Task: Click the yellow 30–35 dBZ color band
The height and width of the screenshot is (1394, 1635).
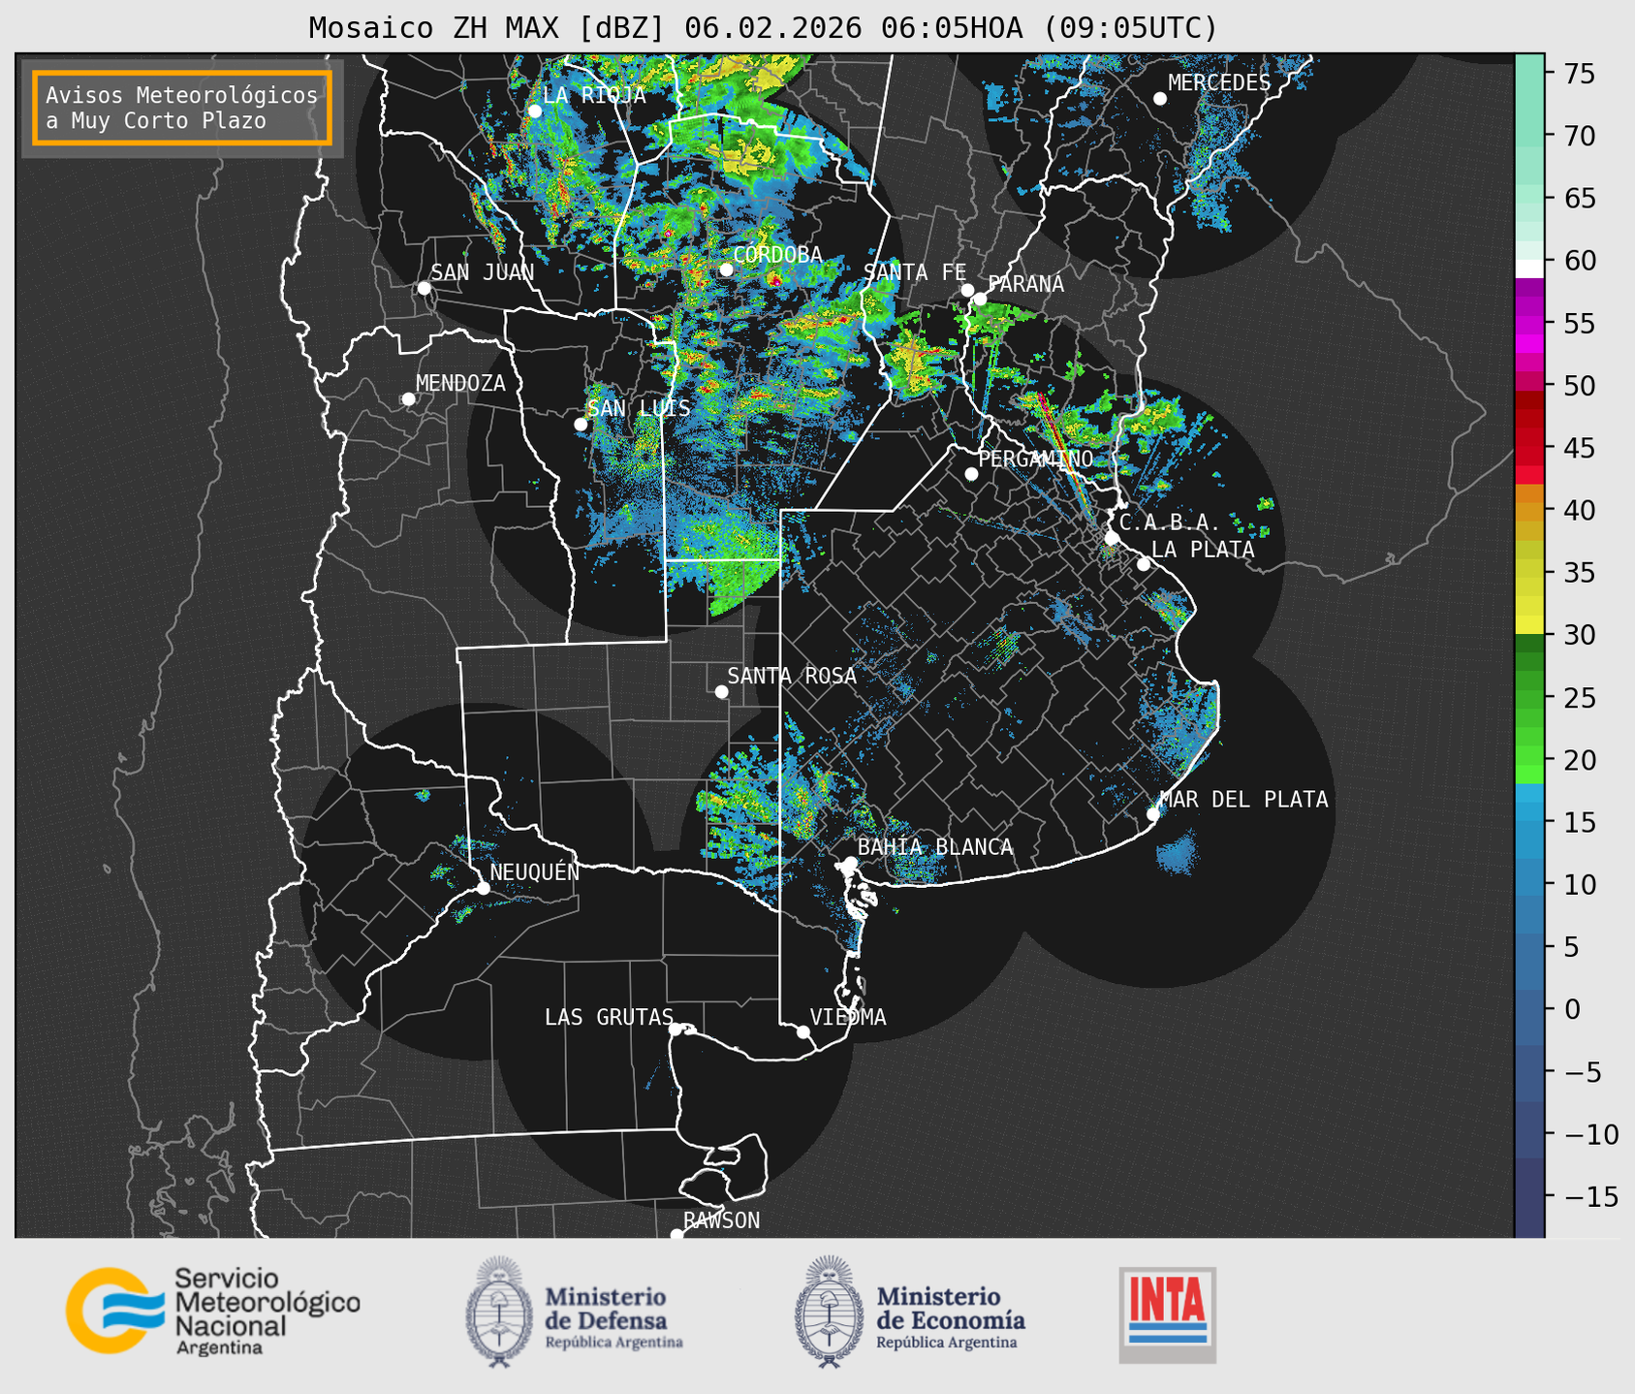Action: (x=1529, y=603)
